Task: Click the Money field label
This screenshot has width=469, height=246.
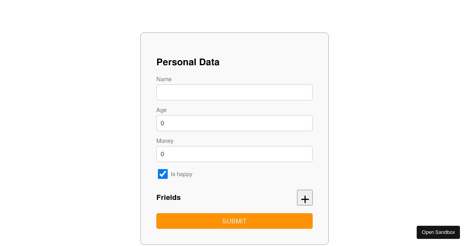Action: pos(165,141)
